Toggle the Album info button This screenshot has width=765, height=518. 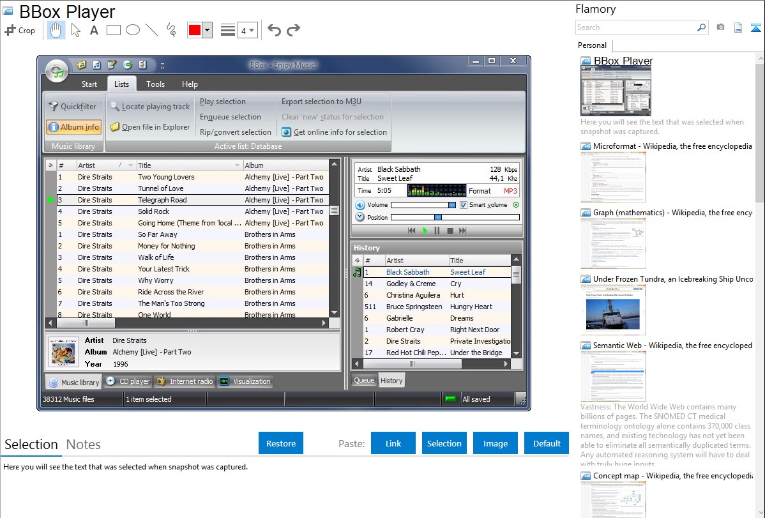pos(73,127)
